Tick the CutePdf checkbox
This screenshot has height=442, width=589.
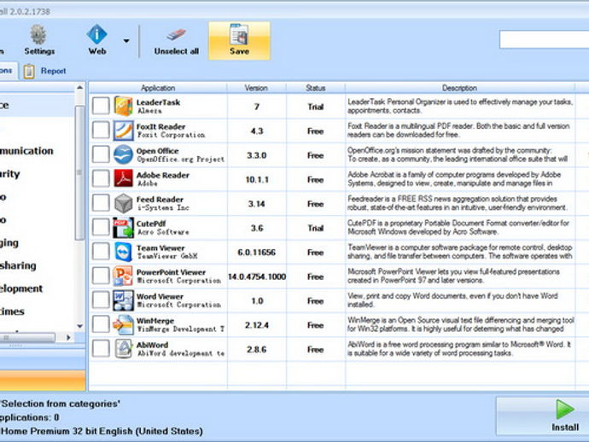101,227
